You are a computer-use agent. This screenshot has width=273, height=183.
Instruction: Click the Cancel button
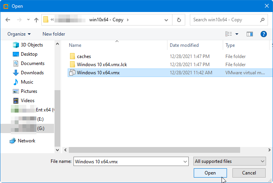click(x=249, y=173)
